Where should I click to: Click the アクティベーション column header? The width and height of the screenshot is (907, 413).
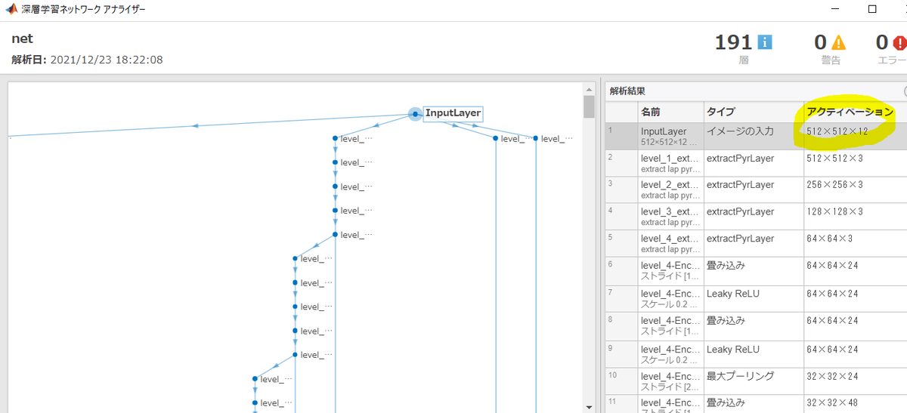point(855,112)
